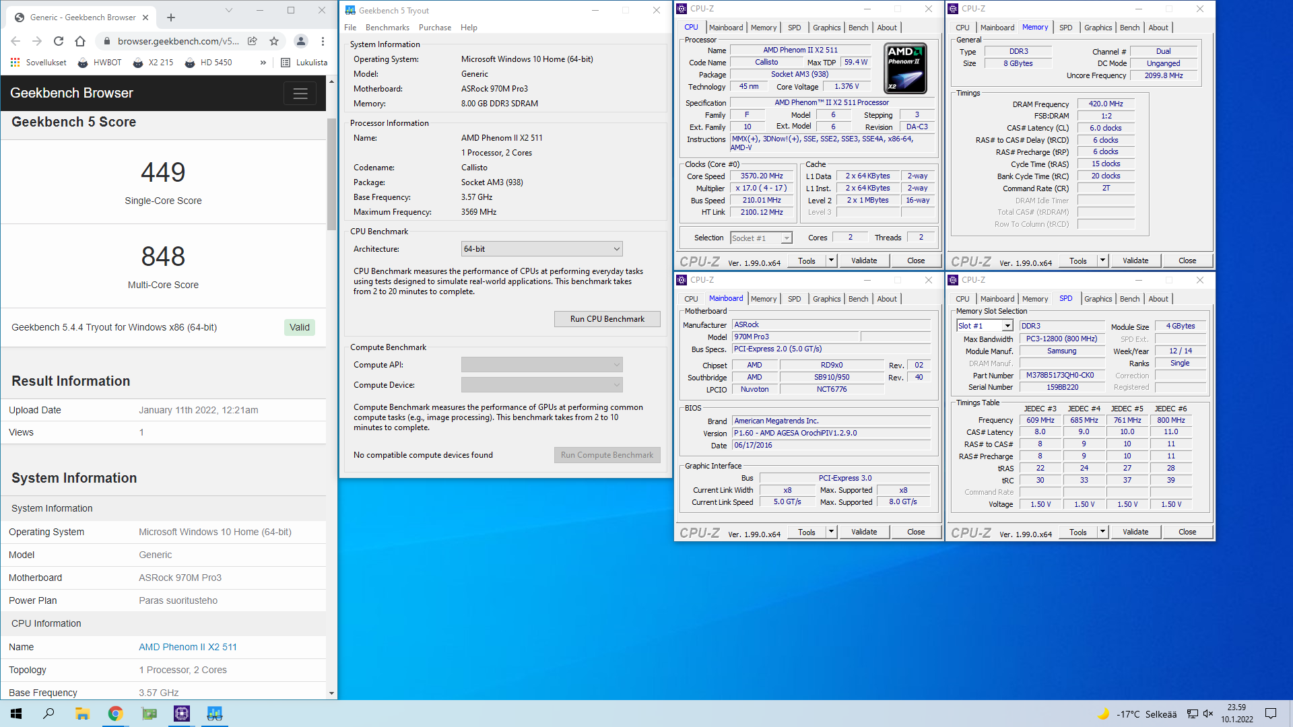Screen dimensions: 1293x727
Task: Click Close in CPU-Z Memory window
Action: click(1187, 261)
